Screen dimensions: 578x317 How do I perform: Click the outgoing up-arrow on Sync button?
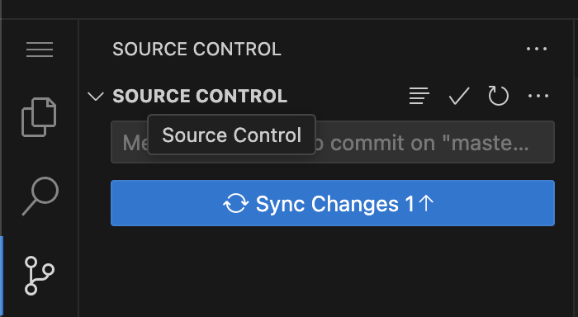pos(426,203)
